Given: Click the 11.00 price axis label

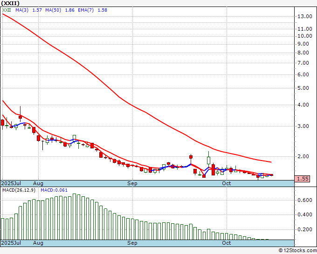Looking at the screenshot, I should [305, 29].
